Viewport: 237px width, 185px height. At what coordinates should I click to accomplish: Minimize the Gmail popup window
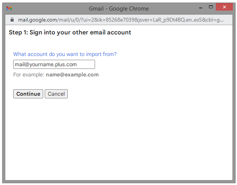201,8
